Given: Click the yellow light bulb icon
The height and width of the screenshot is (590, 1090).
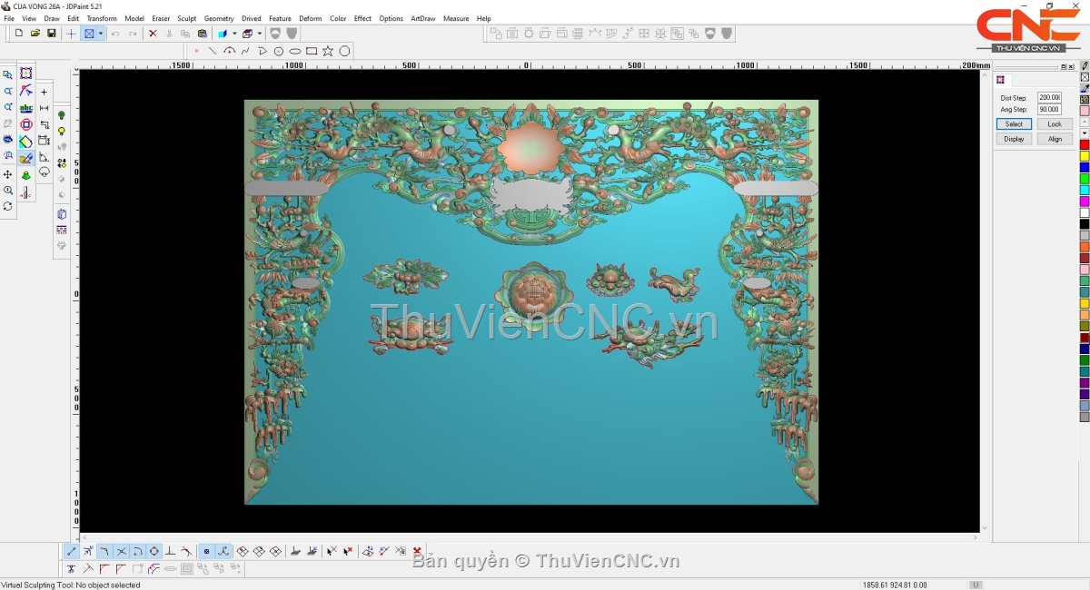Looking at the screenshot, I should [62, 132].
